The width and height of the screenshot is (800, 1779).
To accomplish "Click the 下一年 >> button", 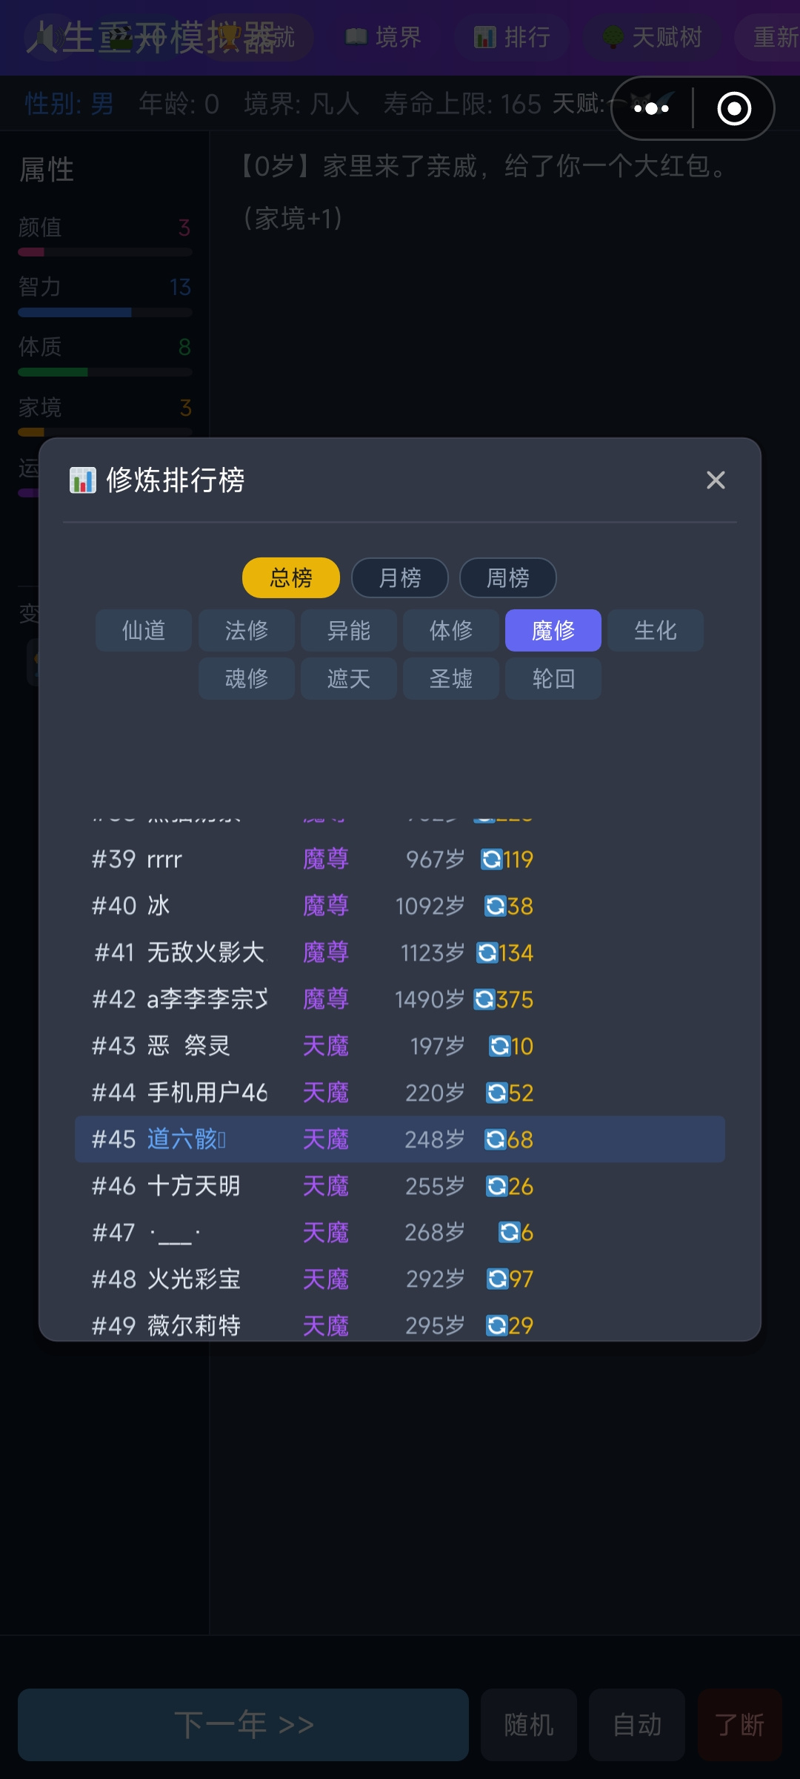I will pos(244,1725).
